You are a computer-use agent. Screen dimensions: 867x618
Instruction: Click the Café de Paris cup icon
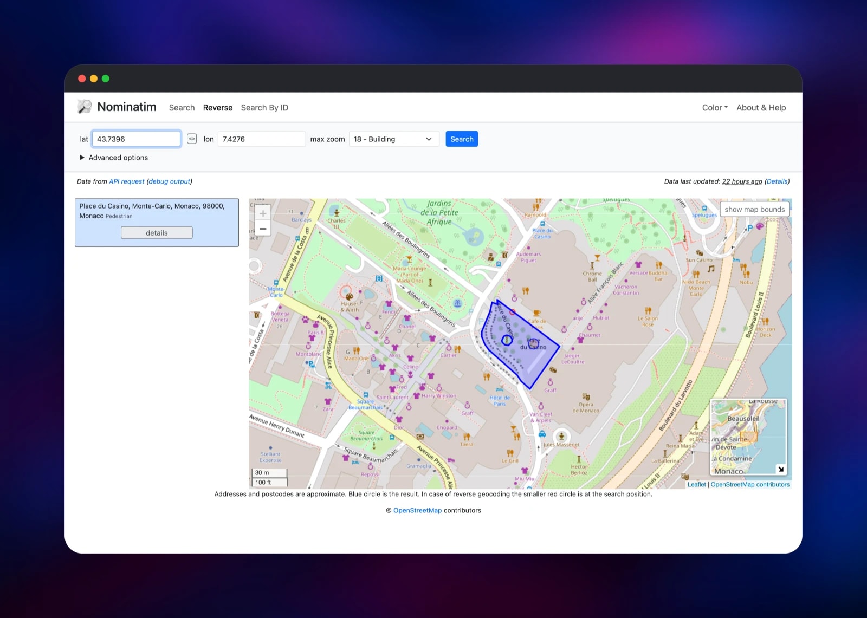(x=537, y=313)
